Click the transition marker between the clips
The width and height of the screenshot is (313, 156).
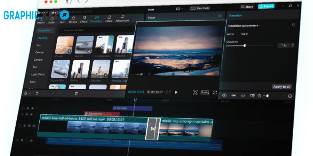click(x=153, y=129)
